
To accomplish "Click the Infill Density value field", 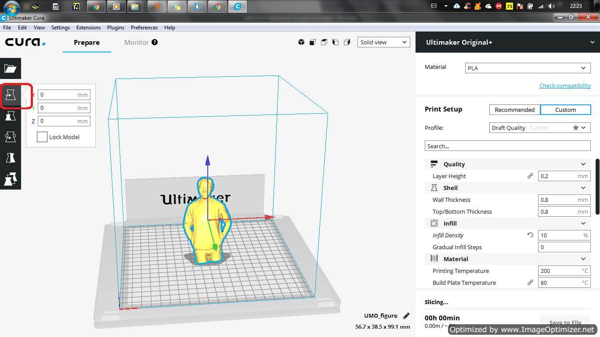I will pos(564,235).
